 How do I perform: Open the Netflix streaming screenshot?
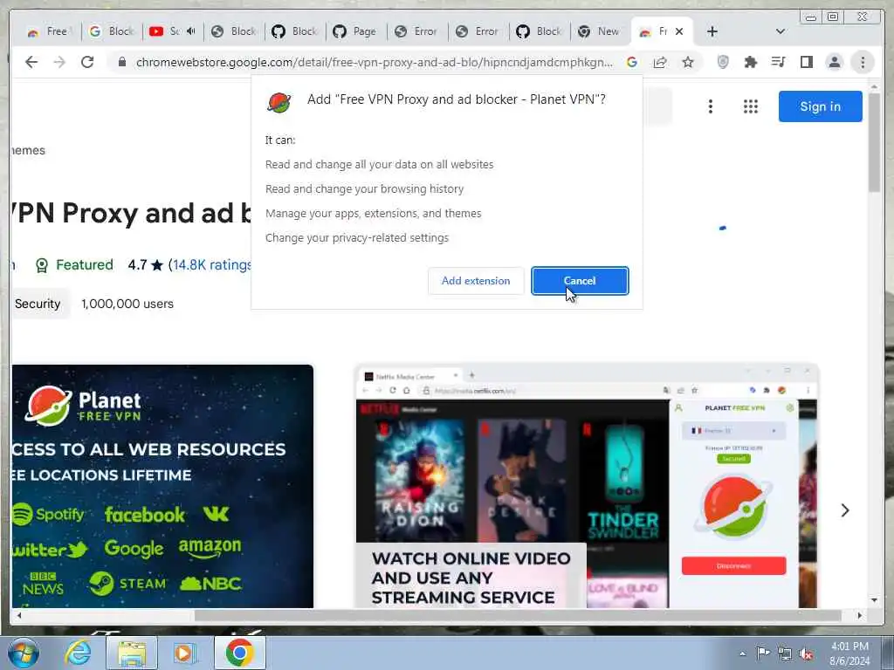tap(587, 486)
